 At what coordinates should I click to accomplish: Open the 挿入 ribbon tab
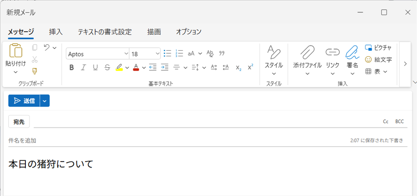[56, 32]
